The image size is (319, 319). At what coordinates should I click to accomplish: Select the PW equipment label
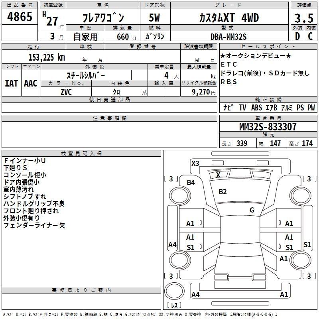[311, 108]
